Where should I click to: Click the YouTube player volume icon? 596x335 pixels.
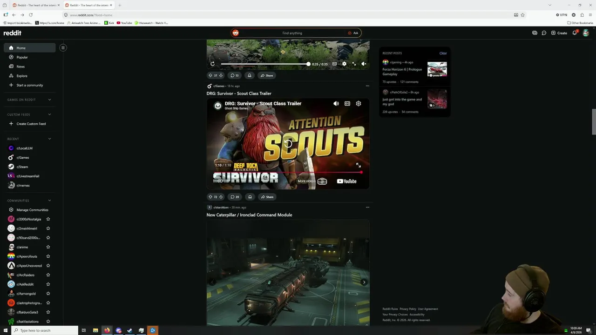[x=336, y=104]
